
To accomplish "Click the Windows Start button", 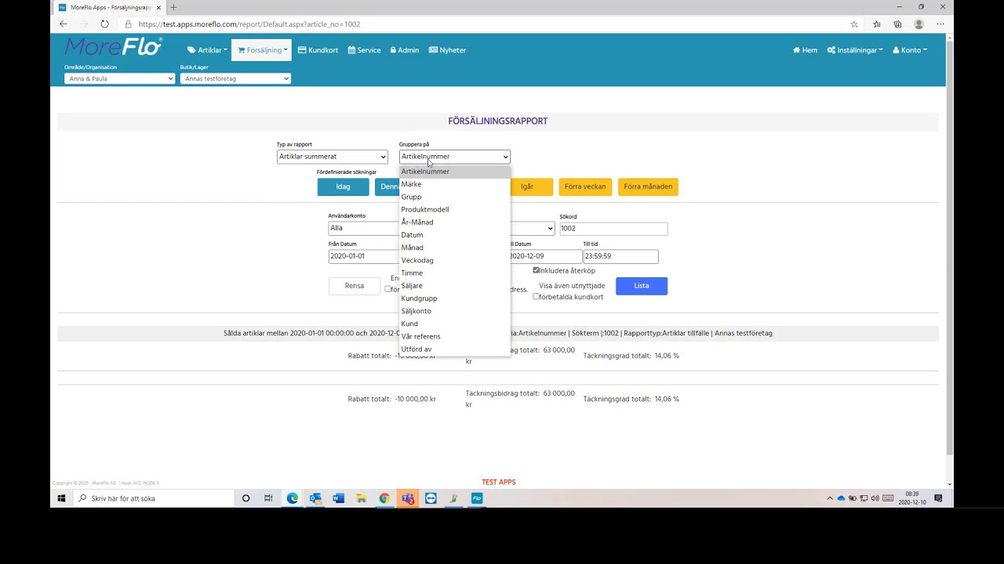I will [61, 498].
